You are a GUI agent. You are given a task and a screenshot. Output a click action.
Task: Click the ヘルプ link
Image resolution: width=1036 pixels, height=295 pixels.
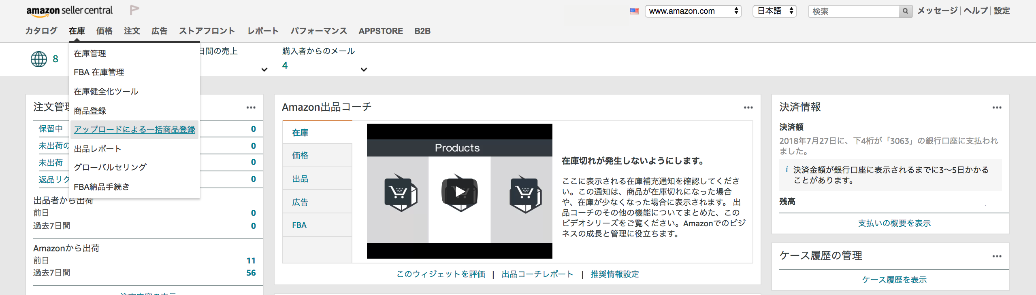click(x=976, y=11)
